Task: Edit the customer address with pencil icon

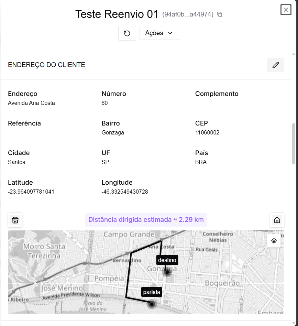Action: [275, 65]
